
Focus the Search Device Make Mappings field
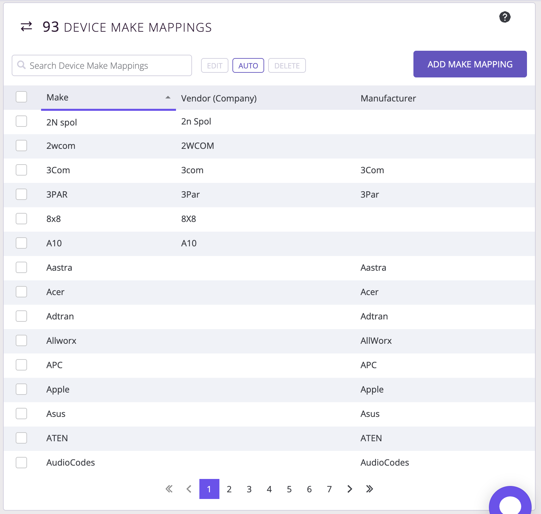[x=102, y=65]
